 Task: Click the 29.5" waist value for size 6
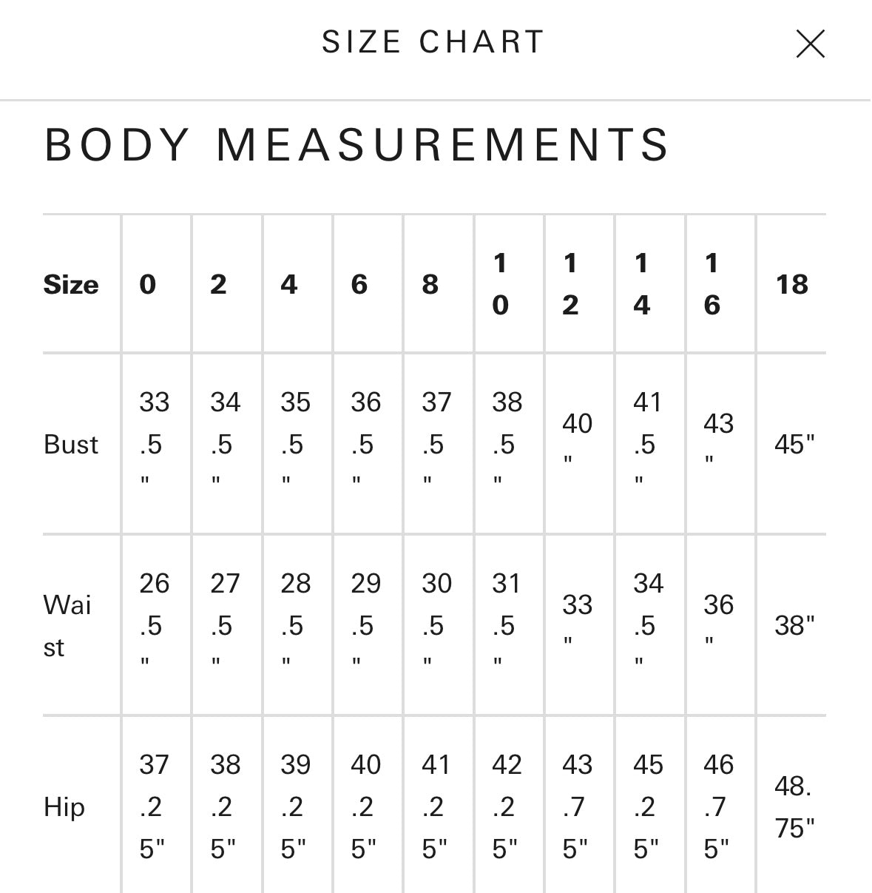pyautogui.click(x=365, y=624)
